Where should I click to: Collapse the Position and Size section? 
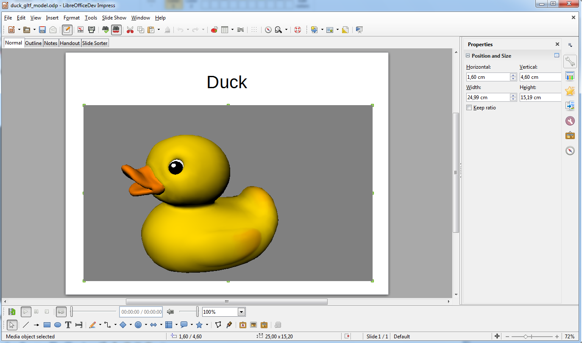pyautogui.click(x=468, y=56)
